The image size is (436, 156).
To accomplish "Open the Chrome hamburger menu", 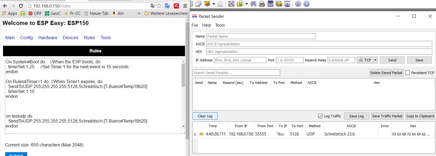I will click(185, 6).
